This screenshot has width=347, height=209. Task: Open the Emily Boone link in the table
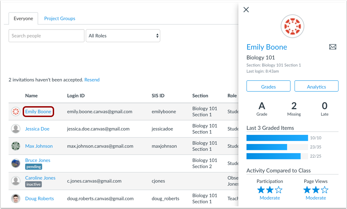click(x=38, y=112)
